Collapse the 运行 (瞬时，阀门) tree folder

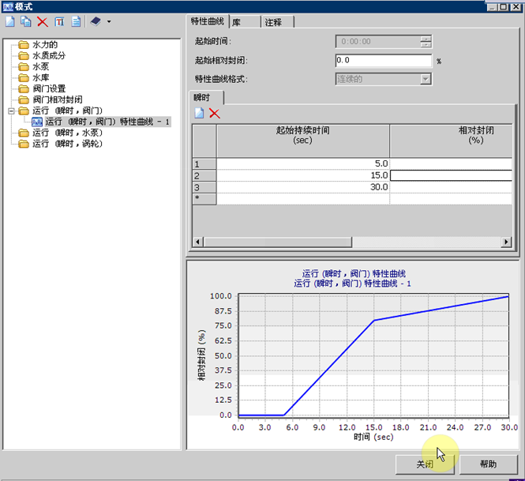coord(11,111)
